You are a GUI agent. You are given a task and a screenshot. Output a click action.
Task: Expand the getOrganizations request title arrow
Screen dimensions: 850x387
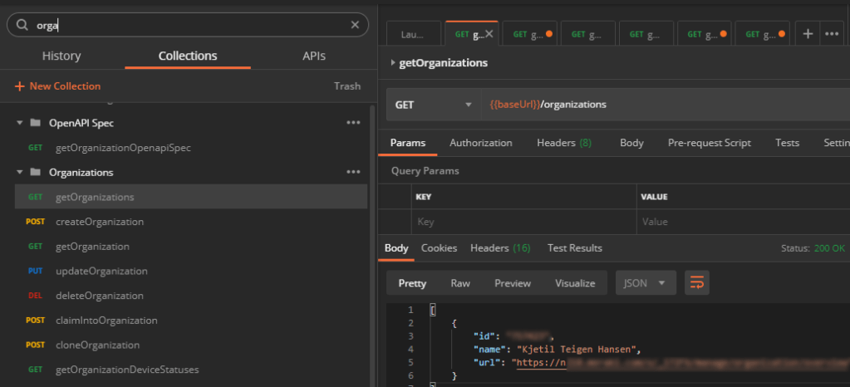tap(393, 63)
